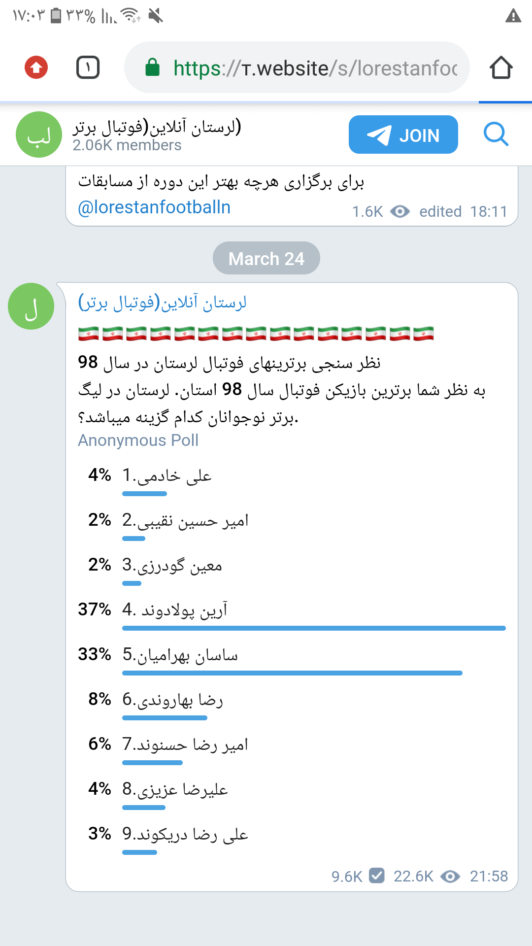
Task: Tap the poll votes checkmark icon
Action: point(377,876)
